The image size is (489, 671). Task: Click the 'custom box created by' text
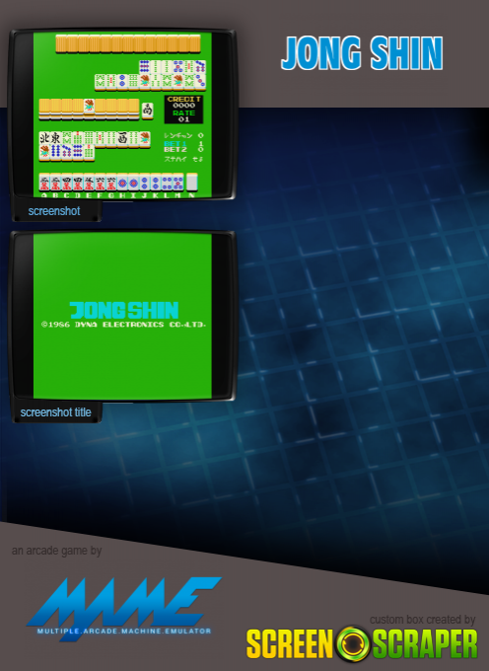click(x=422, y=620)
